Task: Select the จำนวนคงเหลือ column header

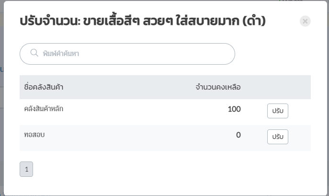Action: [x=218, y=87]
